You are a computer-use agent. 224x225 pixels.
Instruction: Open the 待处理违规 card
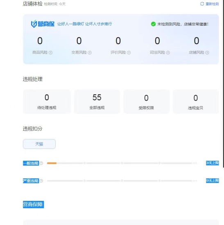click(47, 101)
